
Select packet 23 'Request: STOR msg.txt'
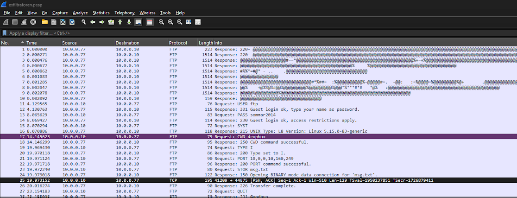(258, 169)
